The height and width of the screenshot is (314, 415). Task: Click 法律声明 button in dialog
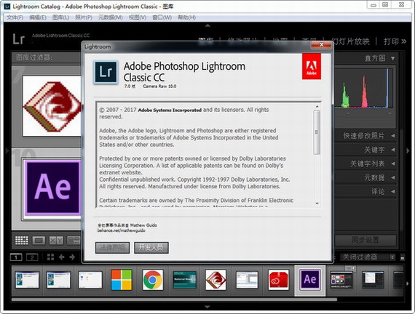tap(112, 248)
